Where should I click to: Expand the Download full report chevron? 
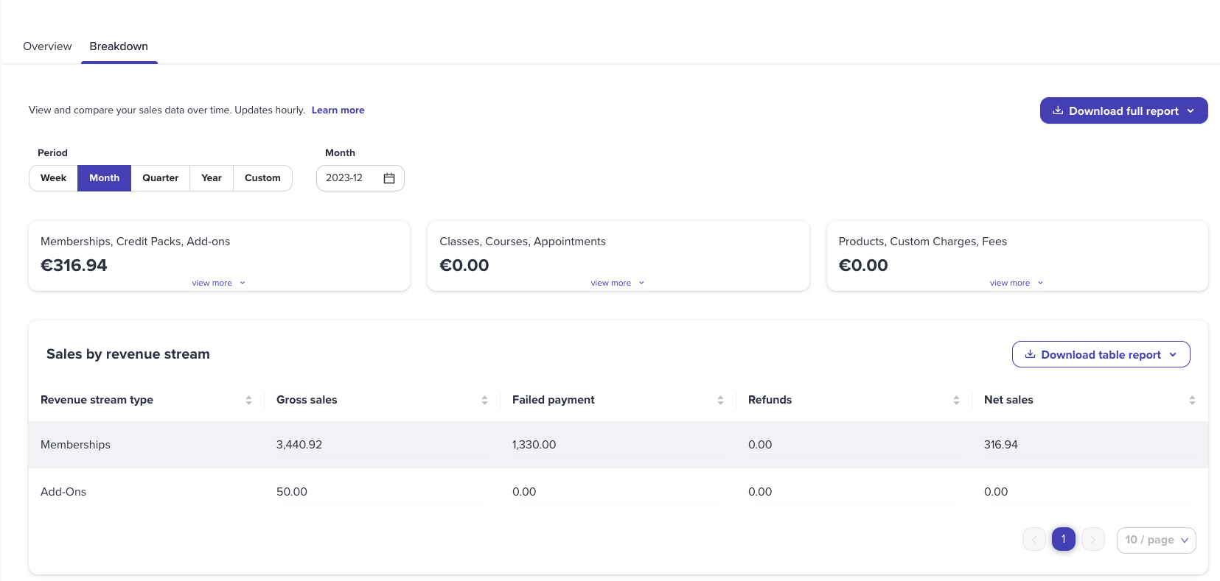click(1191, 111)
